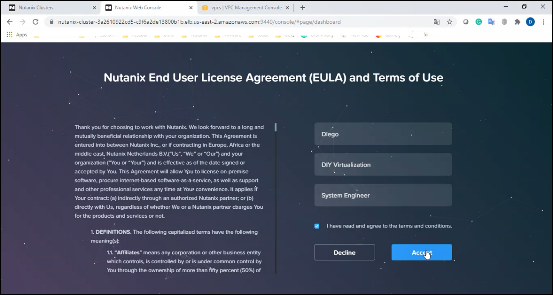Open the Extensions puzzle piece menu
This screenshot has width=553, height=295.
[x=517, y=22]
